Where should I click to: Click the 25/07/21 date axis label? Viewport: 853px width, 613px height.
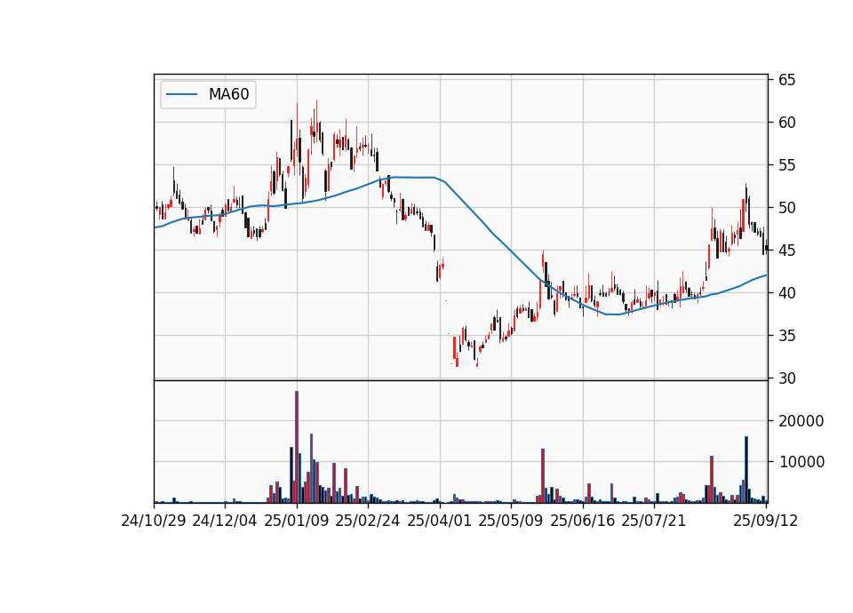pos(654,521)
